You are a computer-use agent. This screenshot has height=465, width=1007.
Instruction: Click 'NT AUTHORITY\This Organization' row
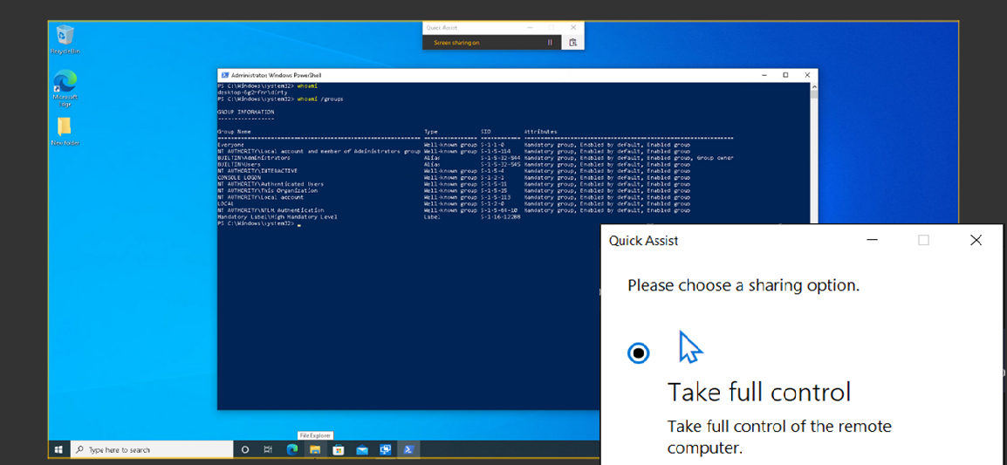454,191
